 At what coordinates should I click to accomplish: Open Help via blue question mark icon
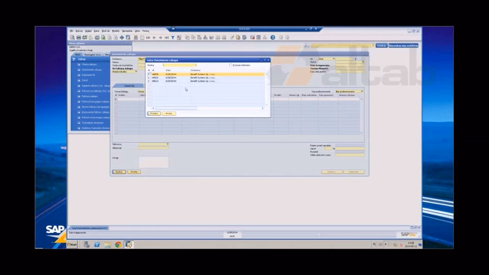[x=273, y=37]
